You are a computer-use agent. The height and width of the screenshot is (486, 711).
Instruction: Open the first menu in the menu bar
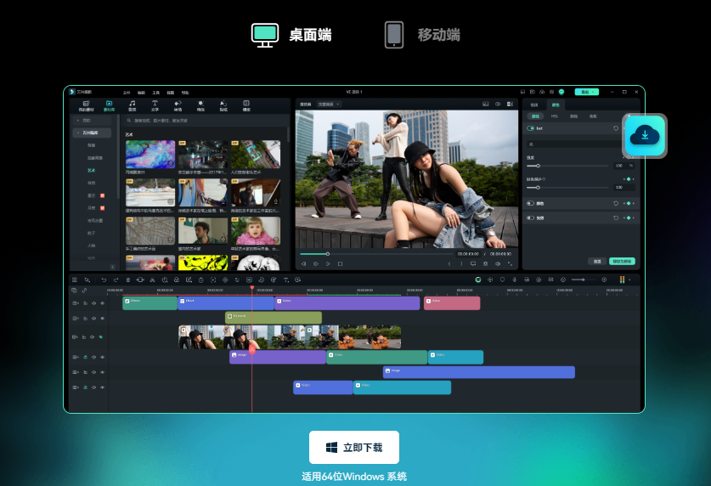pos(127,93)
